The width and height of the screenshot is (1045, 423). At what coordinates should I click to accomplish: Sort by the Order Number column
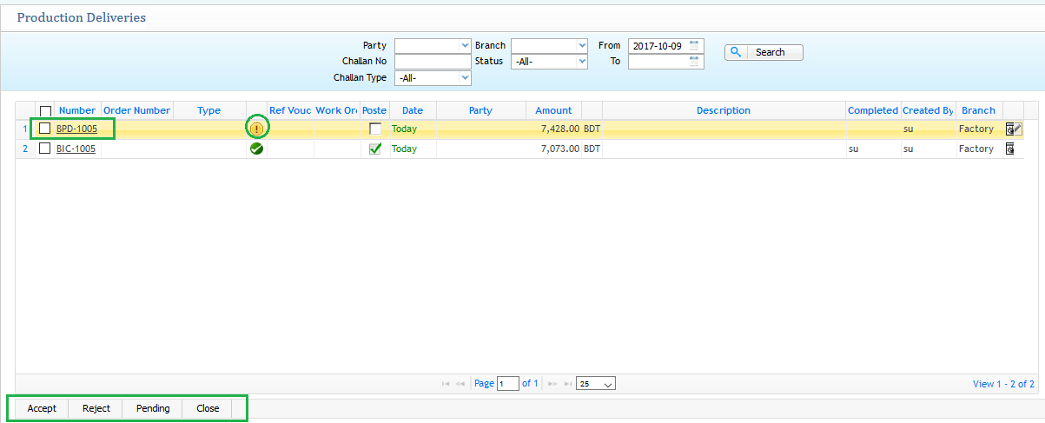(x=136, y=110)
